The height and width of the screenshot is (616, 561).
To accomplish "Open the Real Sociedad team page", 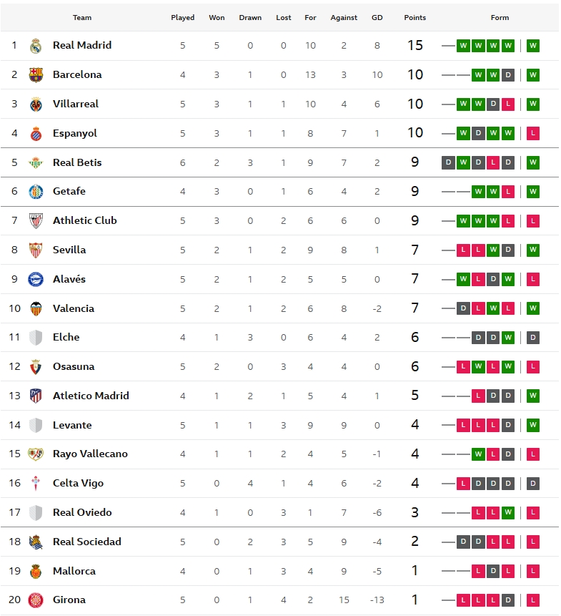I will coord(86,542).
